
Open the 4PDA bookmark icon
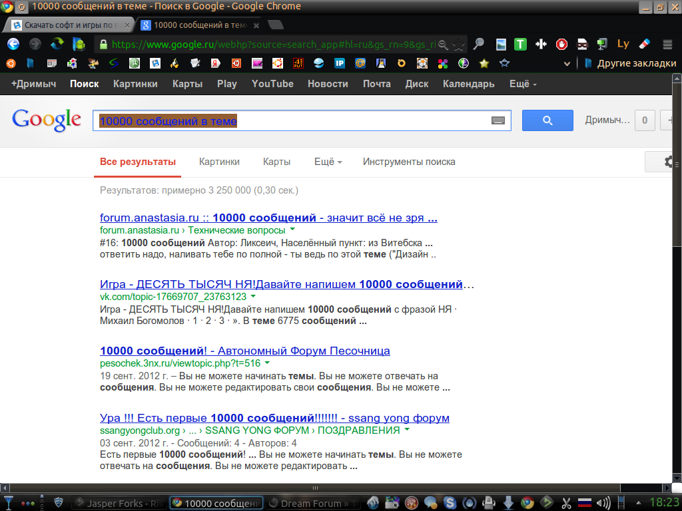click(298, 63)
